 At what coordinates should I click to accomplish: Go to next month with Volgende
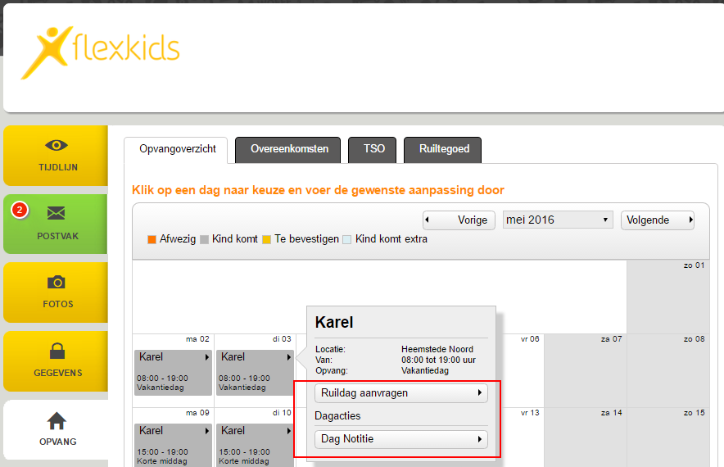point(657,220)
